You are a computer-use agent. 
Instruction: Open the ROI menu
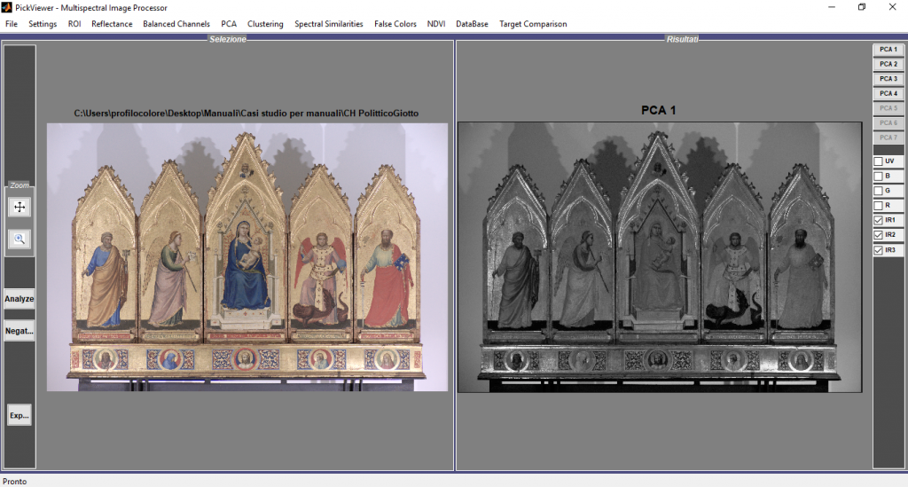tap(74, 24)
